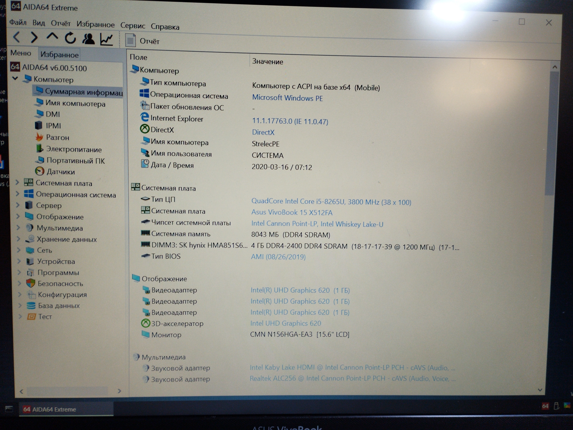The width and height of the screenshot is (573, 430).
Task: Select Имя компьютера in the sidebar tree
Action: [x=70, y=103]
